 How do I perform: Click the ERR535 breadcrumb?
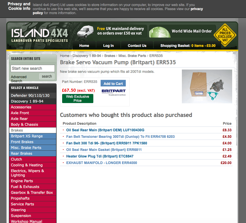(x=156, y=56)
